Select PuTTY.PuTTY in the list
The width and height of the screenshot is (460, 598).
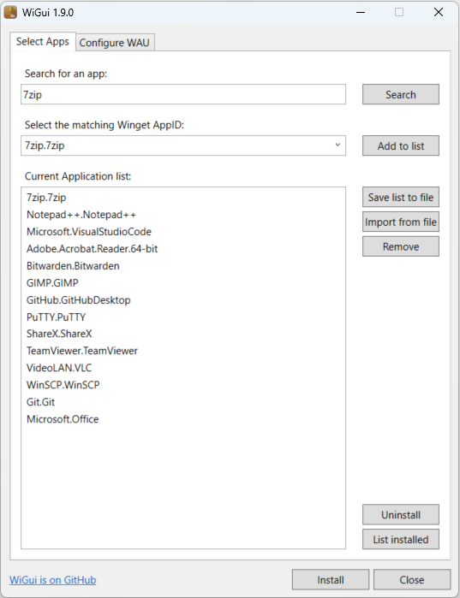click(x=183, y=317)
